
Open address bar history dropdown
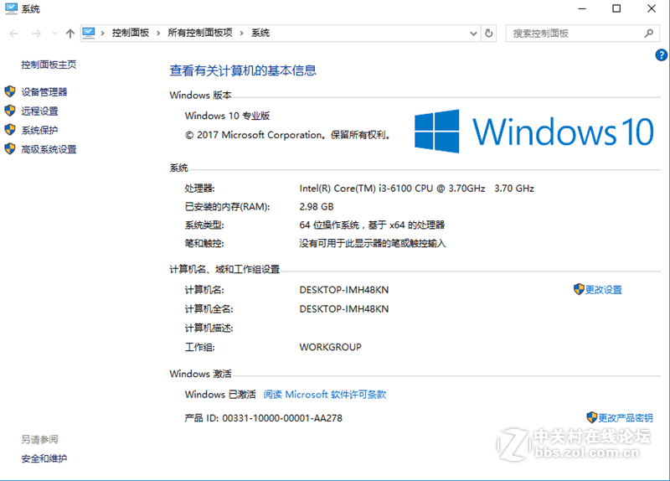pyautogui.click(x=473, y=34)
